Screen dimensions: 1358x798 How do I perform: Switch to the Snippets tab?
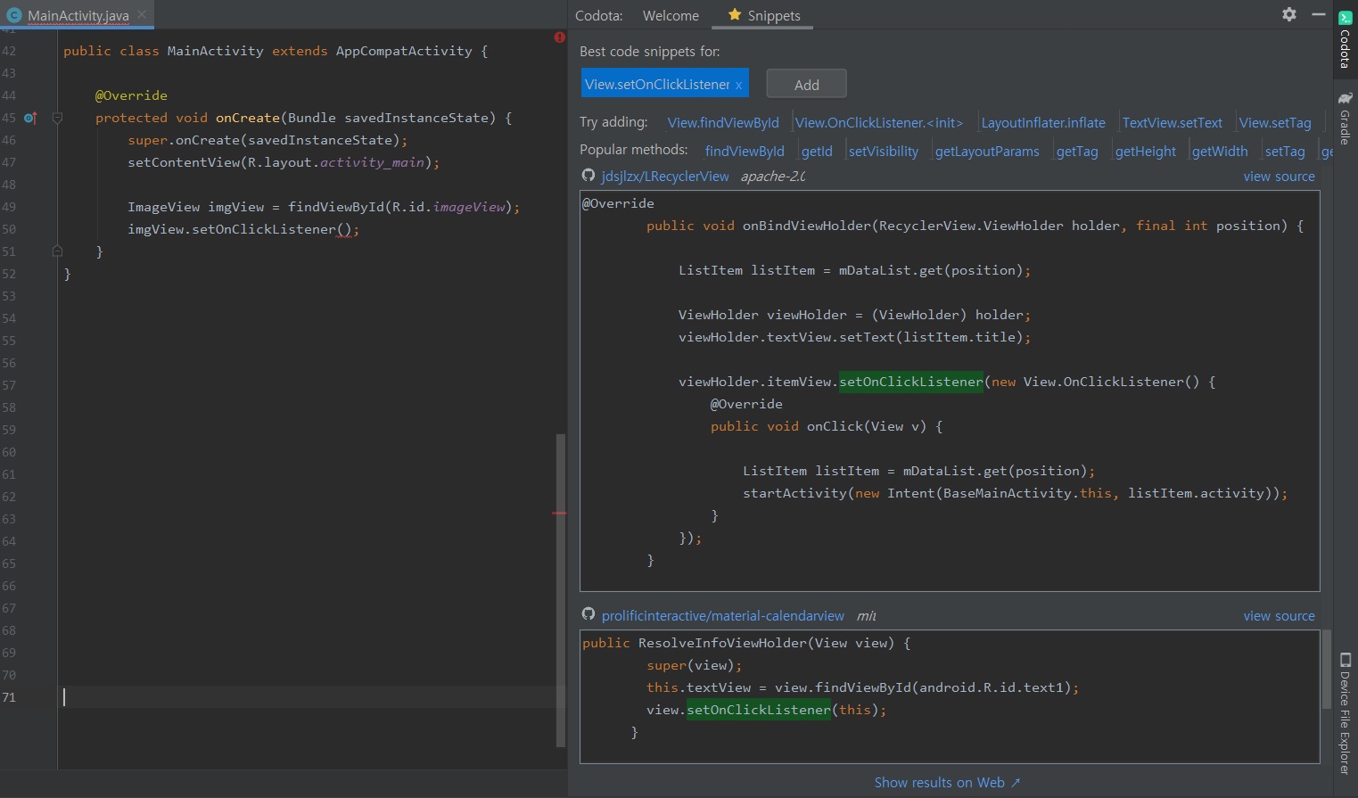click(764, 15)
